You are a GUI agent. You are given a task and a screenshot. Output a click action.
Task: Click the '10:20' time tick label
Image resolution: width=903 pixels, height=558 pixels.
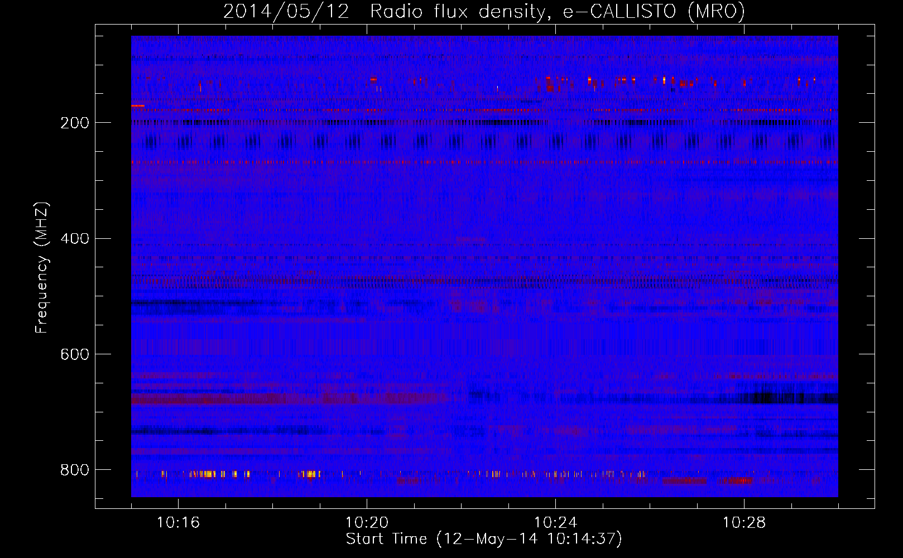pos(367,523)
